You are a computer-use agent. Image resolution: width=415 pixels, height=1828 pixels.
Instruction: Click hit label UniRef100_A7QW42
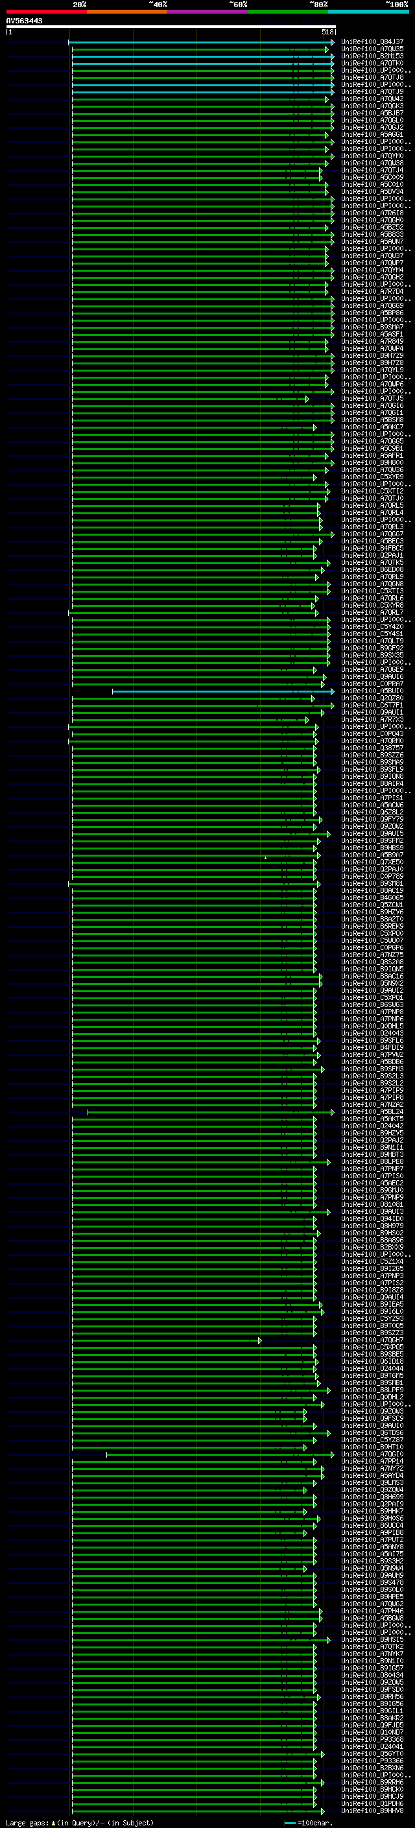(x=372, y=99)
